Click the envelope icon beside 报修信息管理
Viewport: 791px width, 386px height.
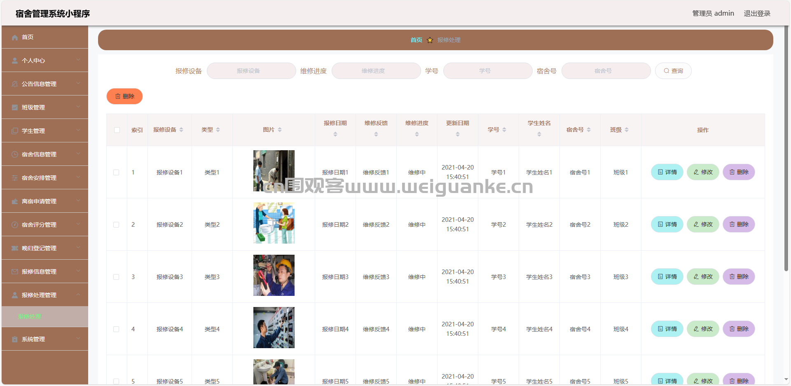pos(15,272)
